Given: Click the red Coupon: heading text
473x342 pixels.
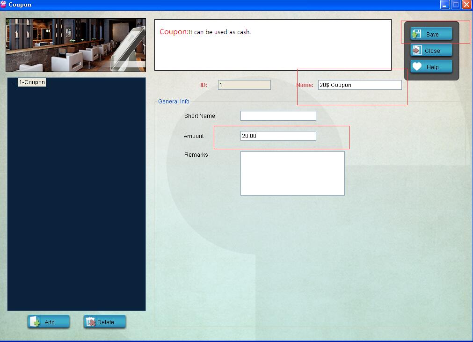Looking at the screenshot, I should pos(174,32).
